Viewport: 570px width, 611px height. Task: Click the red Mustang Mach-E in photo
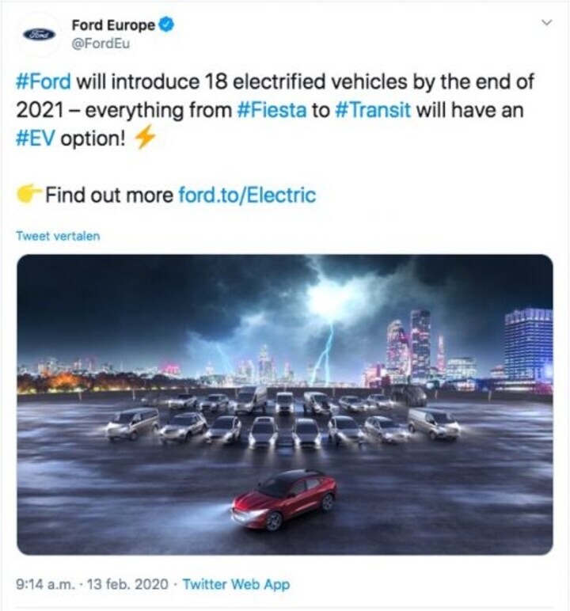[285, 500]
